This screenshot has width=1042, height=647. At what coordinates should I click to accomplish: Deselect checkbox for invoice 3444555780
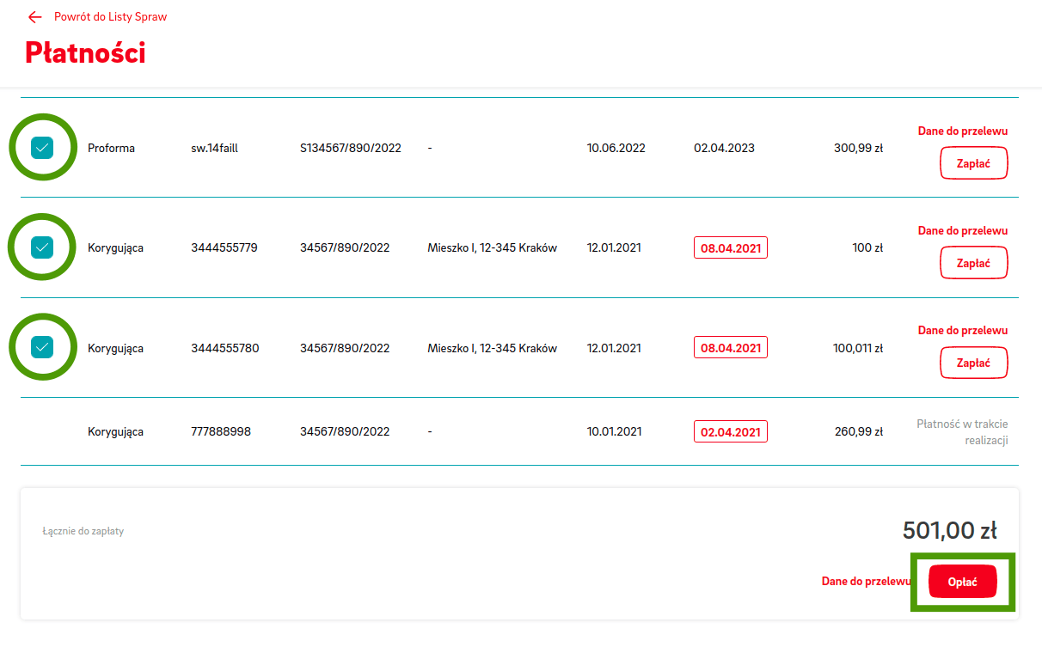coord(42,347)
